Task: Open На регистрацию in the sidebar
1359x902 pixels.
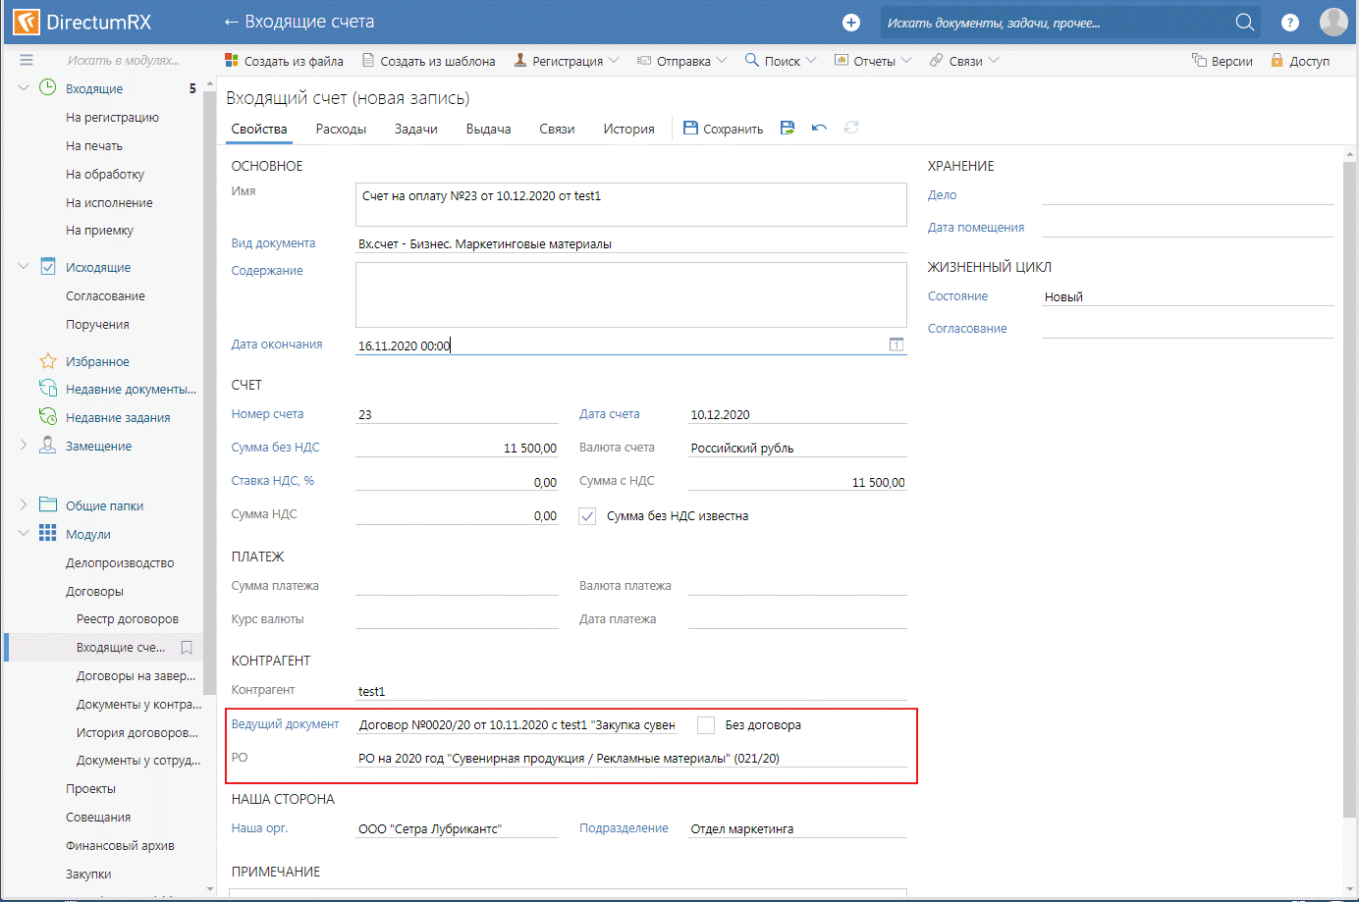Action: pyautogui.click(x=112, y=117)
